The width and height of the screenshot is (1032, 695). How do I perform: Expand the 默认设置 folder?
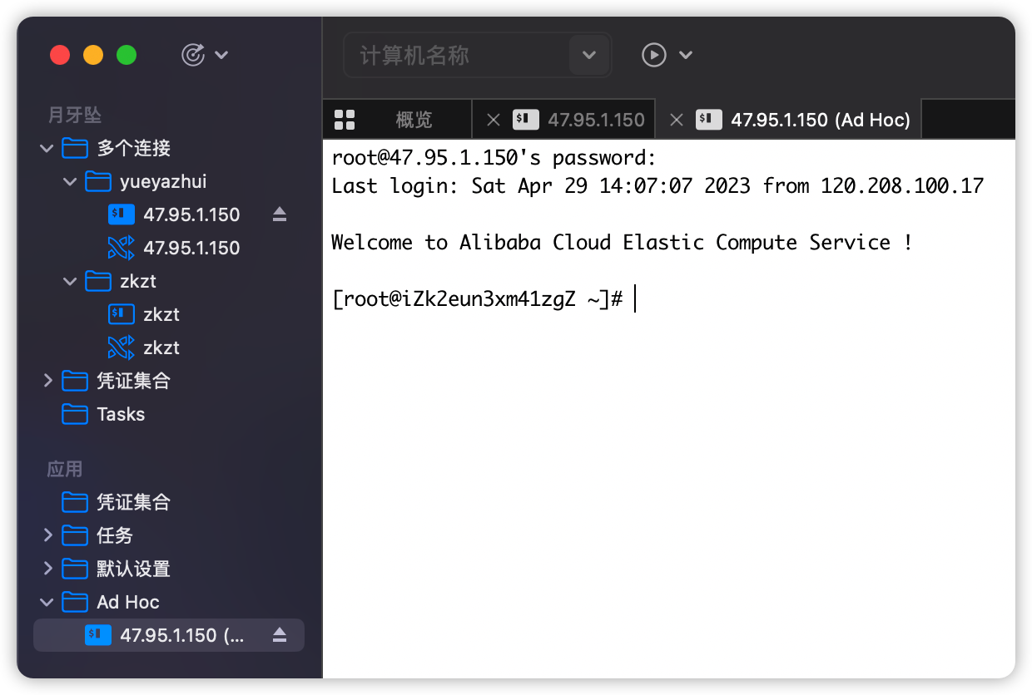47,569
